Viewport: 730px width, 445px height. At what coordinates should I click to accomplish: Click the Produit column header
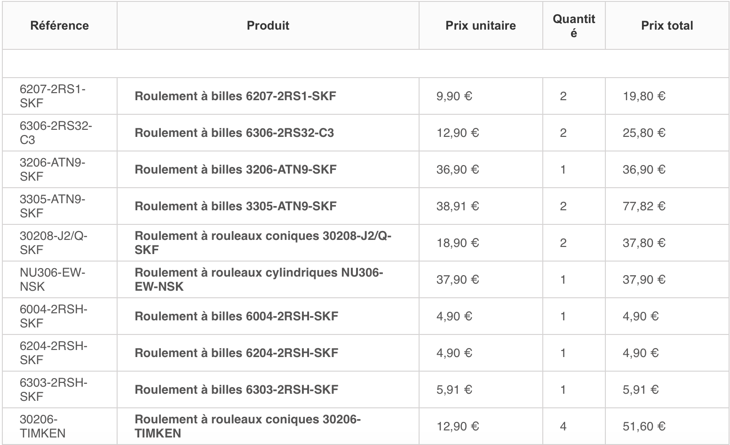pos(268,25)
